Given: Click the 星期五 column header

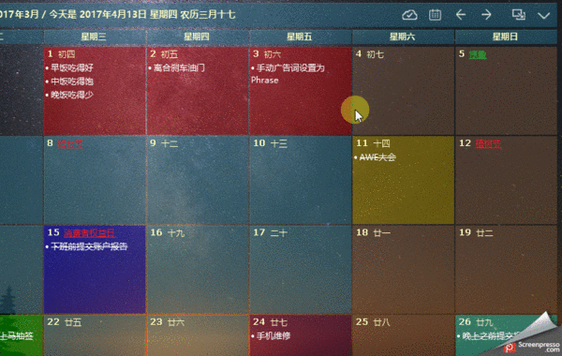Looking at the screenshot, I should [x=301, y=37].
